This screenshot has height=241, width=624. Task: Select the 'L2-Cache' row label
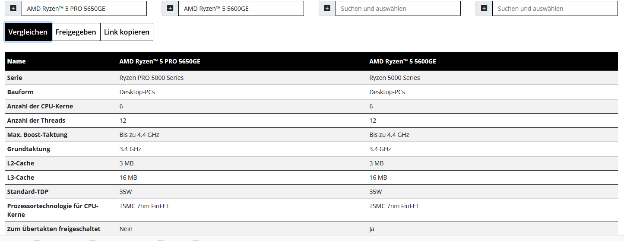point(21,163)
